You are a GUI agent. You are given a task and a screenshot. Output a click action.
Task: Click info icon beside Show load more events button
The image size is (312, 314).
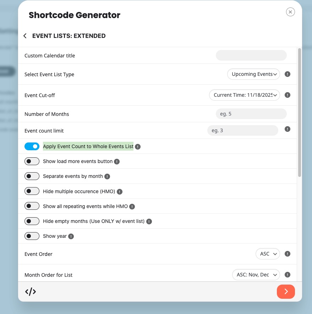click(x=117, y=162)
